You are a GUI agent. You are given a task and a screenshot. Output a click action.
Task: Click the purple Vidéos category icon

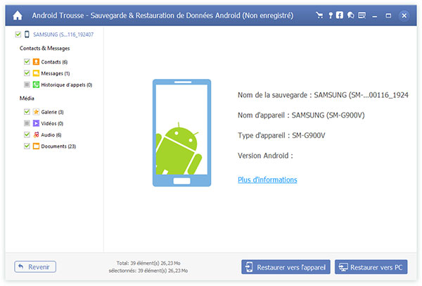pyautogui.click(x=36, y=123)
